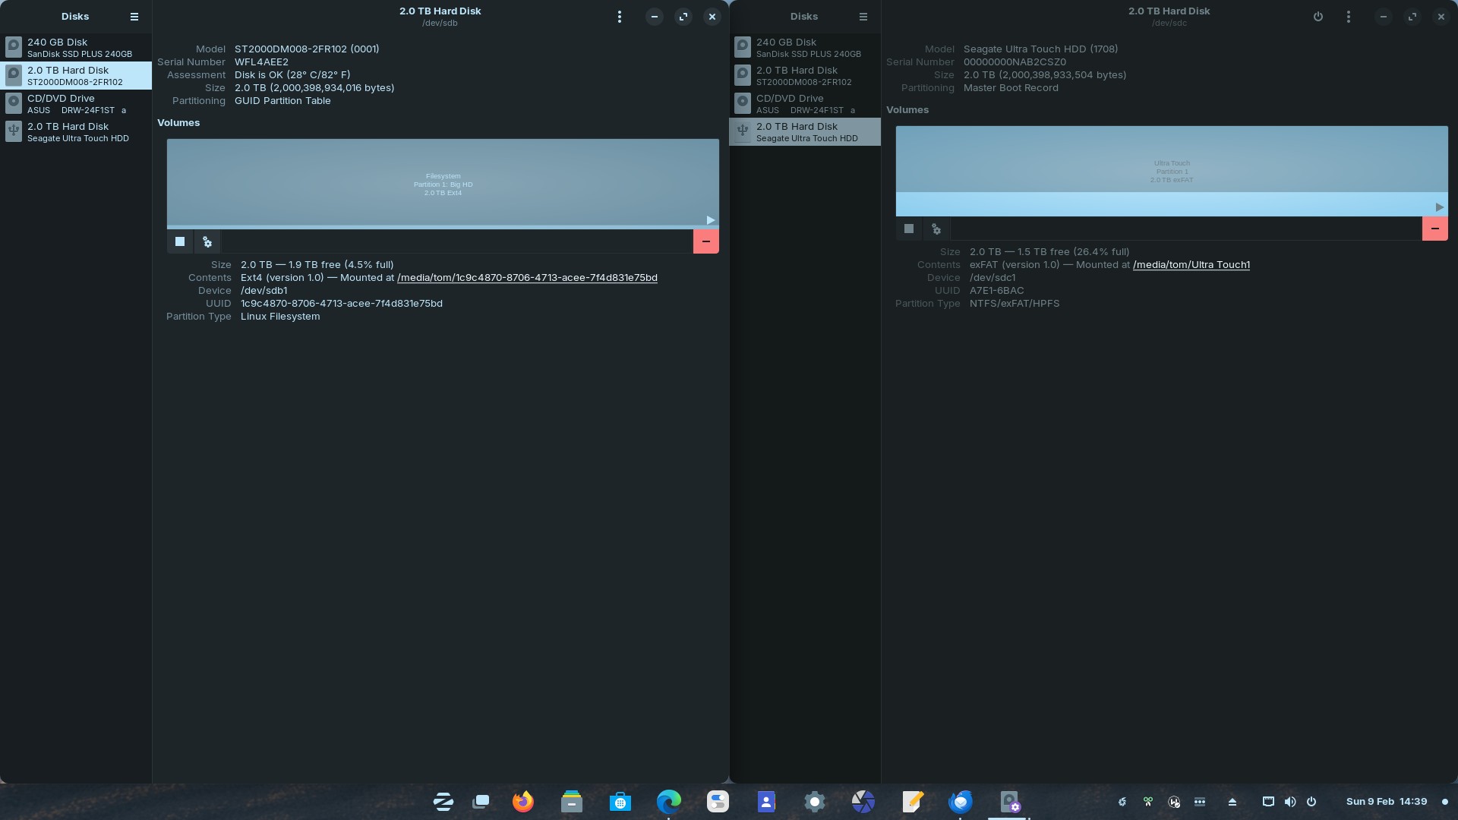This screenshot has width=1458, height=820.
Task: Open gear options for Ultra Touch partition
Action: [x=936, y=229]
